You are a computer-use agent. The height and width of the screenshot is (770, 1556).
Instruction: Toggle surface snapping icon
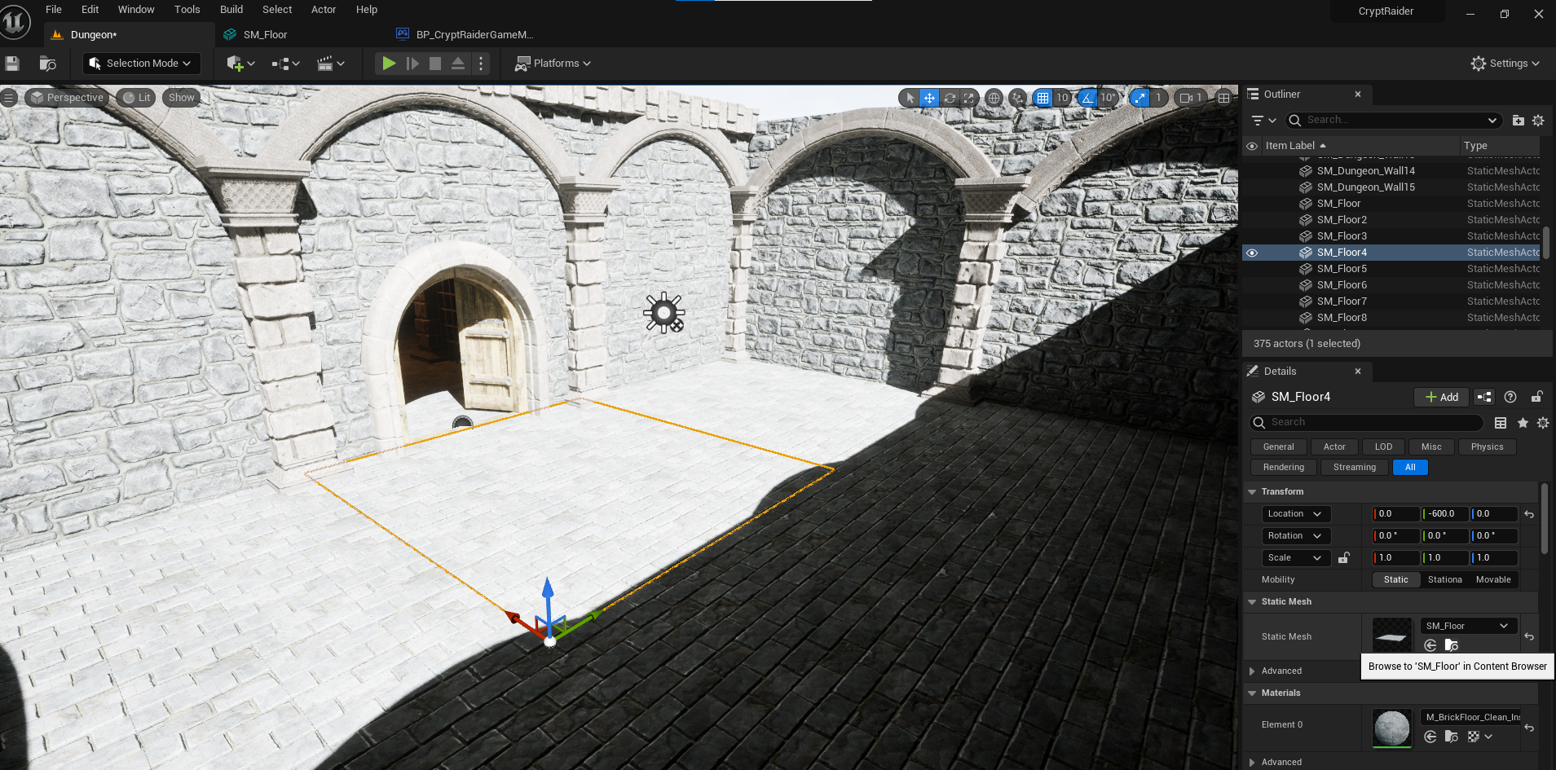[1017, 98]
